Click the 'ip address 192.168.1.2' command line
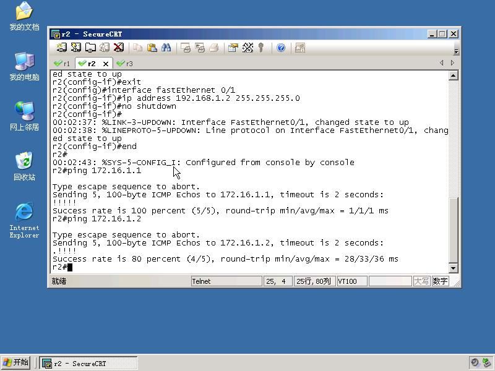The image size is (495, 371). pyautogui.click(x=176, y=98)
